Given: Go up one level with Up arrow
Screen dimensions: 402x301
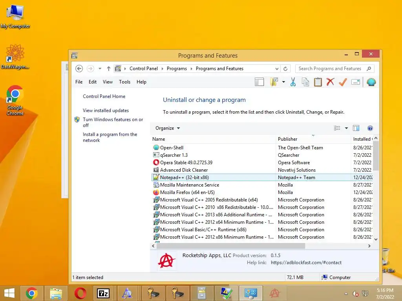Looking at the screenshot, I should point(109,69).
